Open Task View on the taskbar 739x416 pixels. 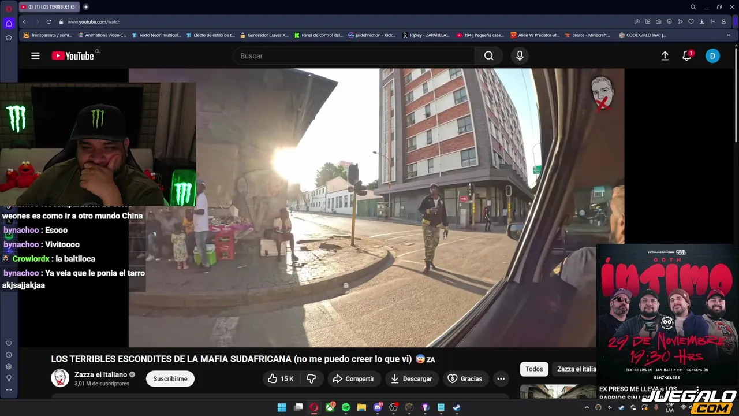pyautogui.click(x=298, y=407)
